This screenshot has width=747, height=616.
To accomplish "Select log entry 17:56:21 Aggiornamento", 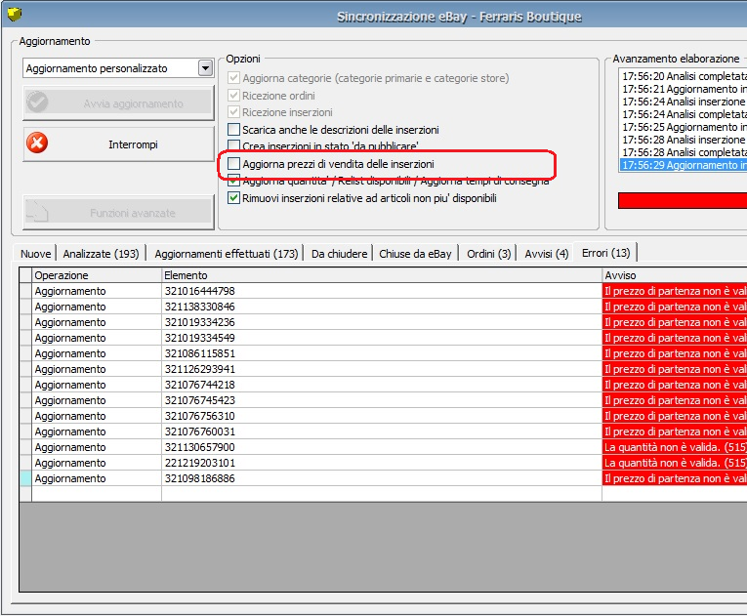I will 684,89.
